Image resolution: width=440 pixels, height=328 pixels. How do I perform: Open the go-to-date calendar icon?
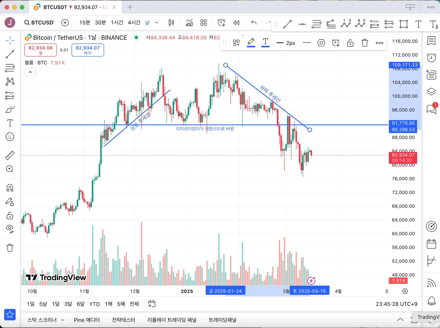click(152, 304)
